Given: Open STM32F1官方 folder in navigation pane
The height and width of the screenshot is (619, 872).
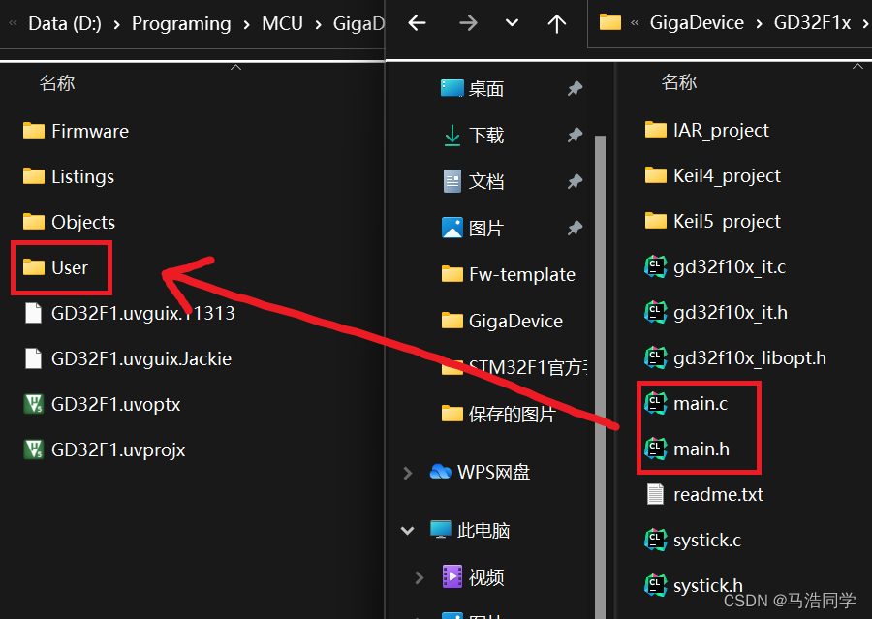Looking at the screenshot, I should tap(514, 367).
